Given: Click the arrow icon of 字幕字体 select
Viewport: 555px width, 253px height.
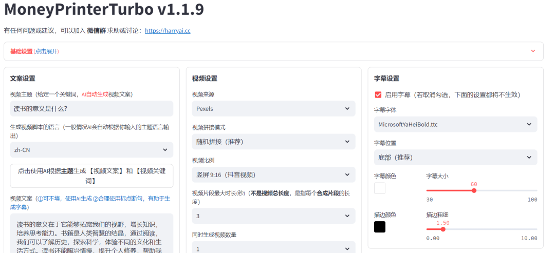Looking at the screenshot, I should pos(529,124).
